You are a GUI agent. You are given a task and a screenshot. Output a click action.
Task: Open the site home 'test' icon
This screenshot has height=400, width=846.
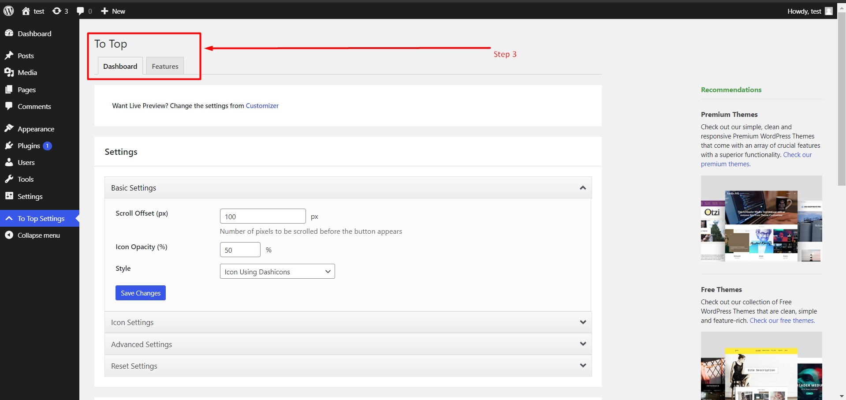point(26,11)
